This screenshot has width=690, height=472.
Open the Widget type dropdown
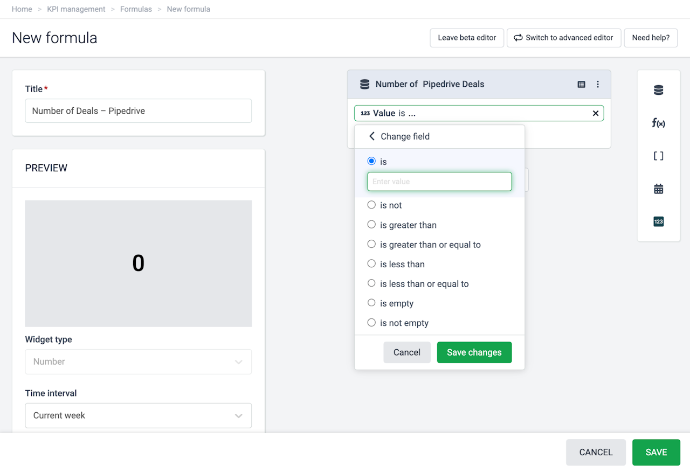(138, 362)
